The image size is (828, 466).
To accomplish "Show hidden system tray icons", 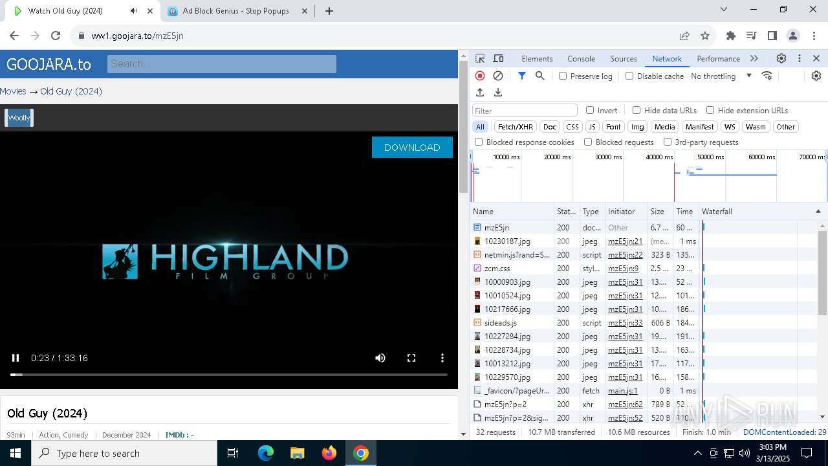I will [x=697, y=453].
